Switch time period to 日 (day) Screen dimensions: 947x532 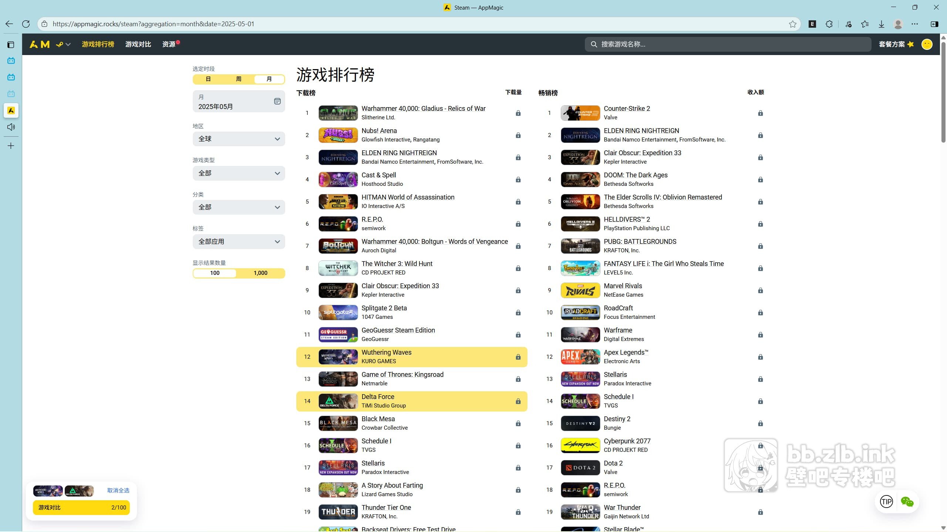208,79
